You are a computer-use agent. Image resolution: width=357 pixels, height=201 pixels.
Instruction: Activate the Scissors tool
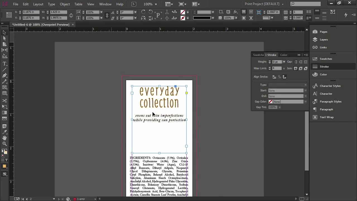(4, 100)
